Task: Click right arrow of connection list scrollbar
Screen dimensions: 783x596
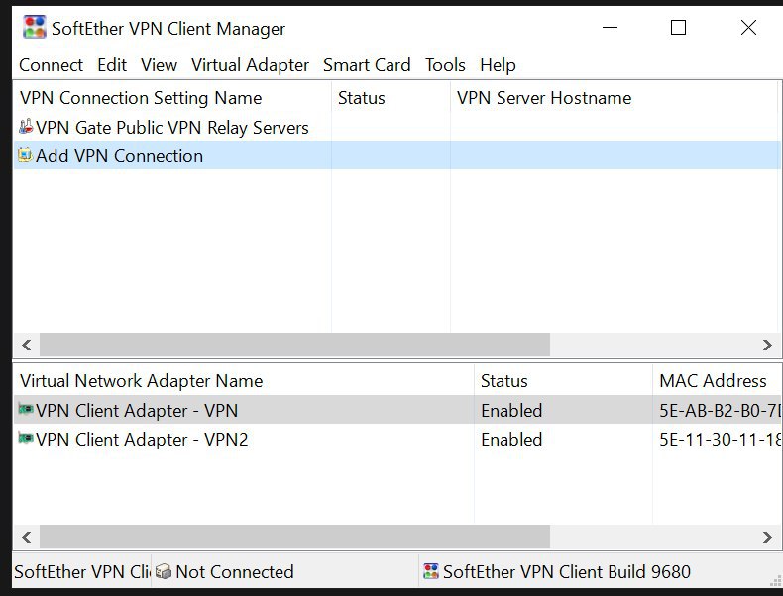Action: (x=767, y=345)
